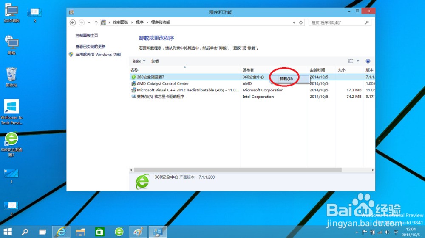The width and height of the screenshot is (425, 238).
Task: Click the 360 icon in details pane
Action: [x=142, y=182]
